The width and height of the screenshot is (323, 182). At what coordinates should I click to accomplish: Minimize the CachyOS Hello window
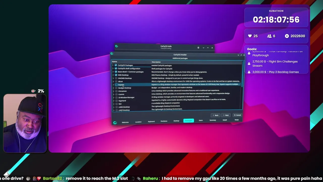(203, 48)
